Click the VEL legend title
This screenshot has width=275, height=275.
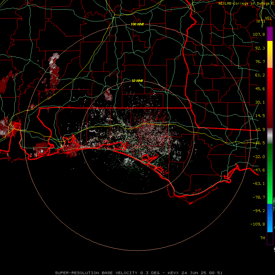point(268,18)
